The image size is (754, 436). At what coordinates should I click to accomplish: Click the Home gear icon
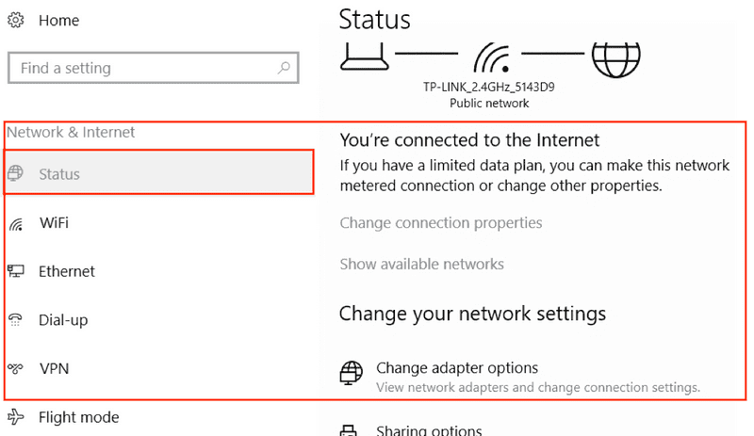point(15,20)
